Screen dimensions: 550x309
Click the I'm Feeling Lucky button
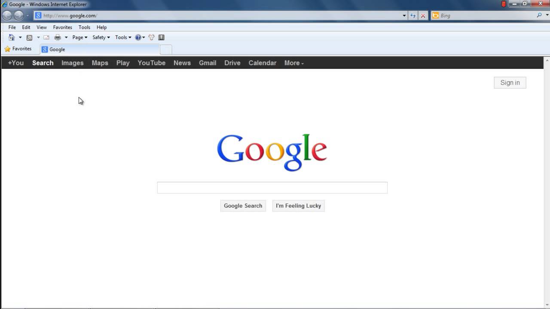point(299,206)
